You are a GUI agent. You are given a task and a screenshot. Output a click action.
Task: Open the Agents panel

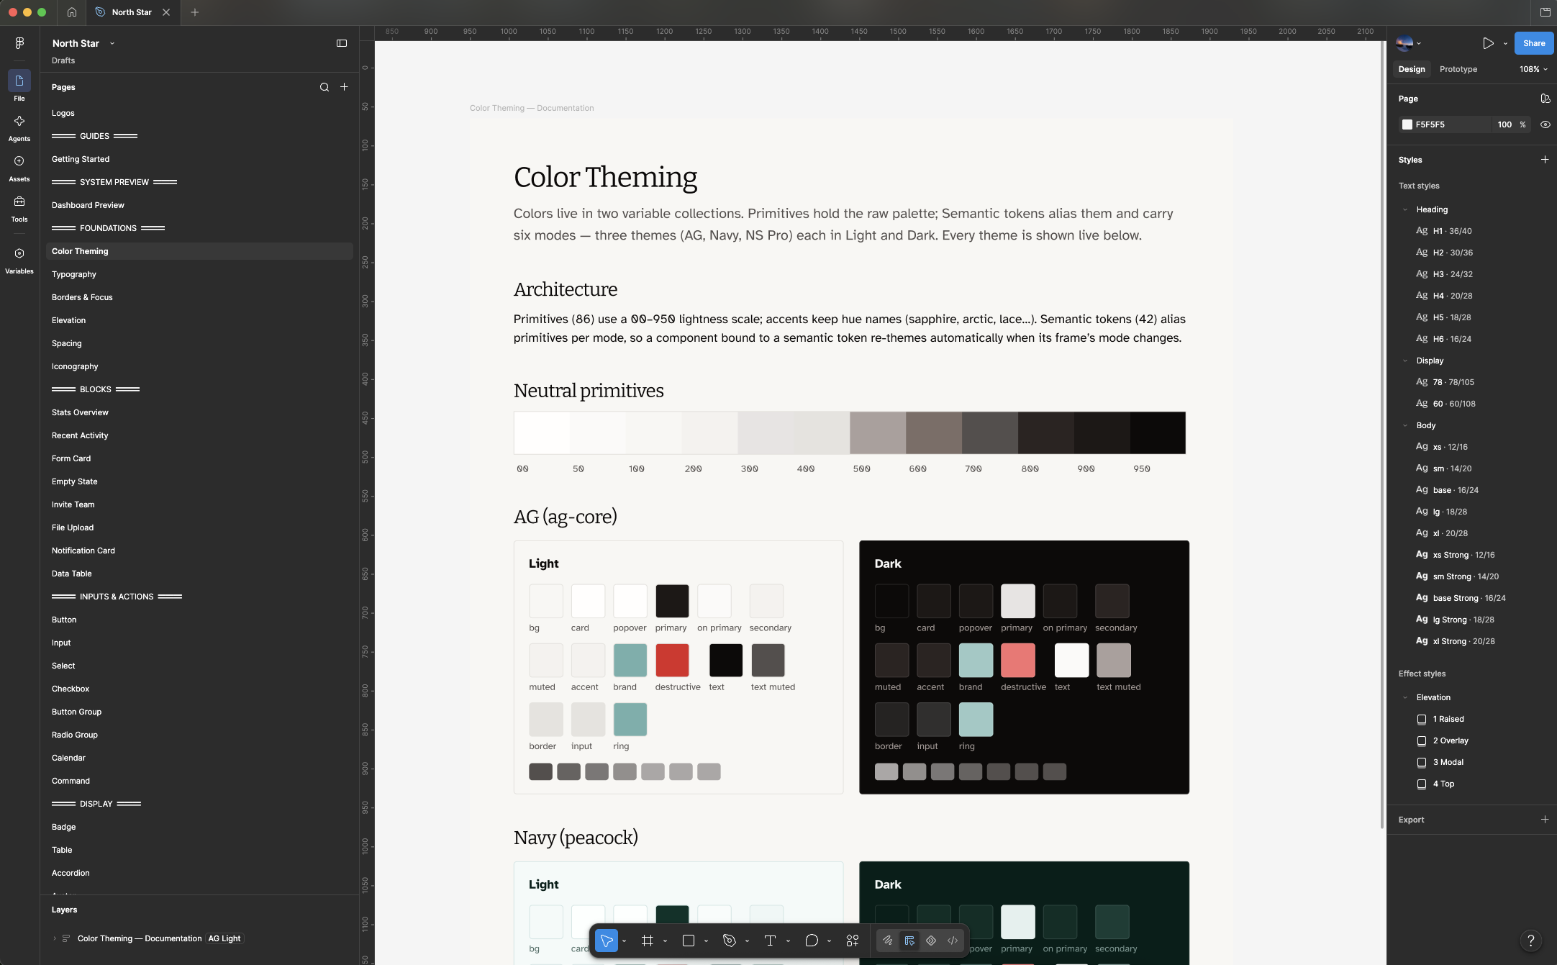coord(19,127)
